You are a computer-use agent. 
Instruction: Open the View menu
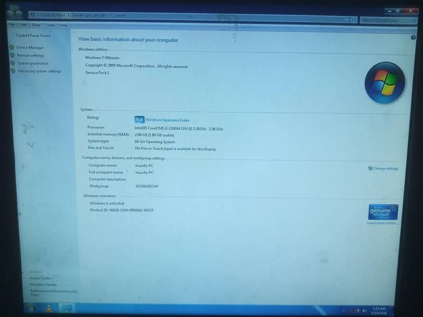point(36,25)
